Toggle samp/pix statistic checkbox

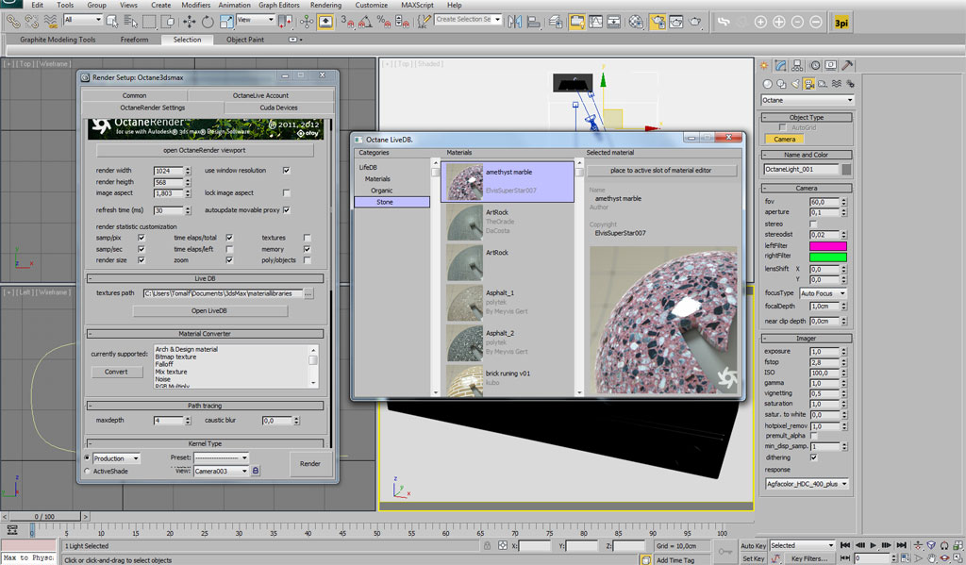click(x=142, y=237)
